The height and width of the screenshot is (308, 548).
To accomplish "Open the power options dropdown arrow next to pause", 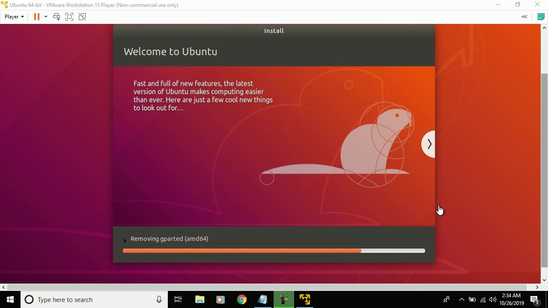I will 46,17.
